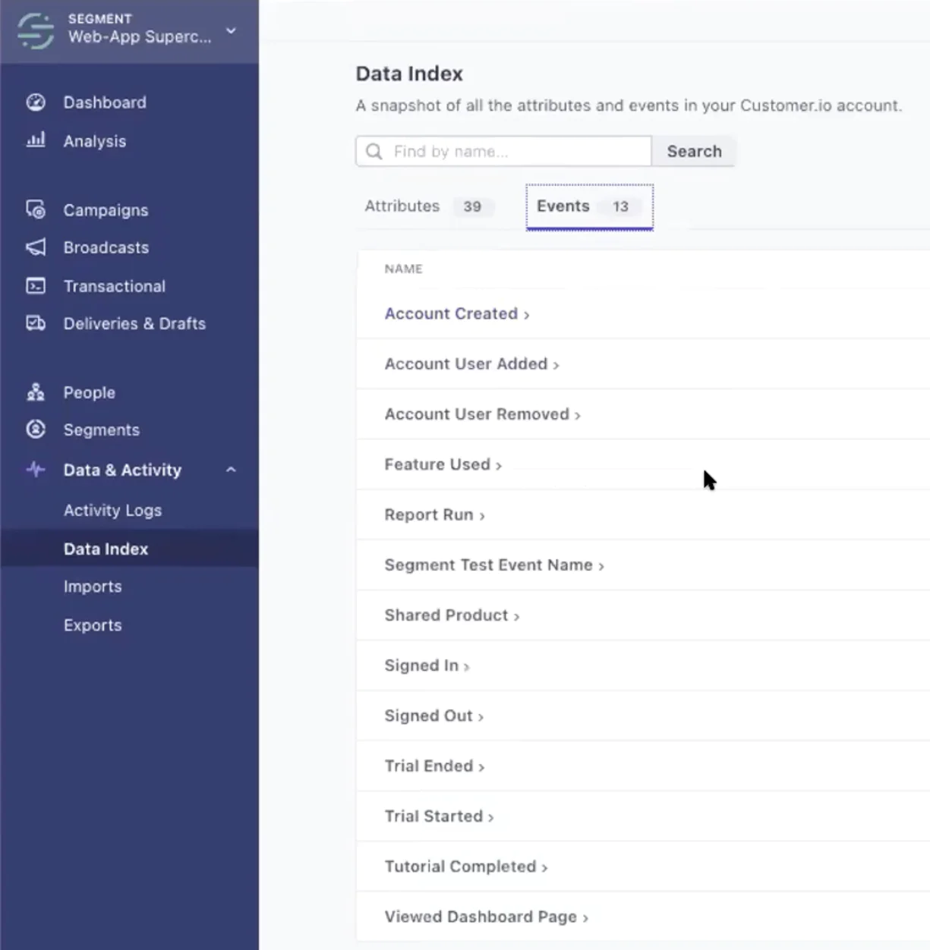The width and height of the screenshot is (930, 950).
Task: Click the Segments icon in sidebar
Action: coord(36,429)
